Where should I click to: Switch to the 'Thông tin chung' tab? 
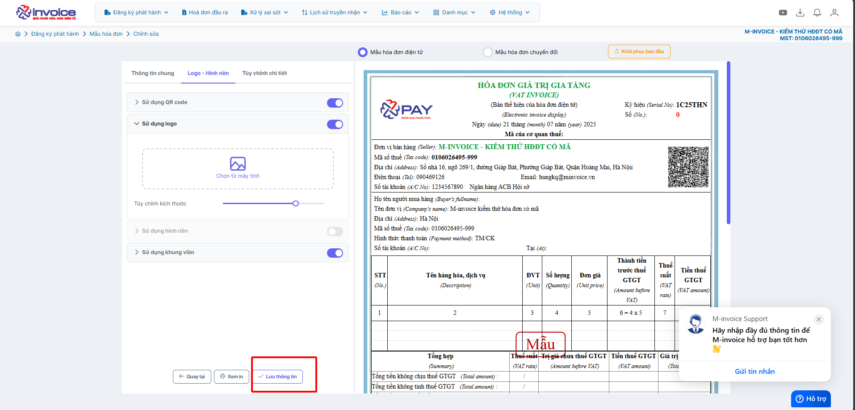pos(153,73)
